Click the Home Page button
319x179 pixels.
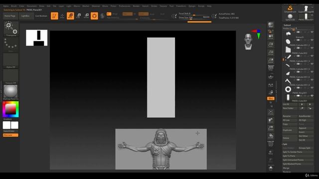pos(10,16)
